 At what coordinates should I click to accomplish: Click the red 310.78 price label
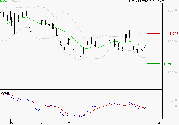coord(174,34)
